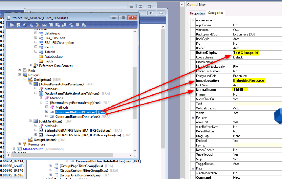Click the Permissions key icon
282x179 pixels.
25,144
